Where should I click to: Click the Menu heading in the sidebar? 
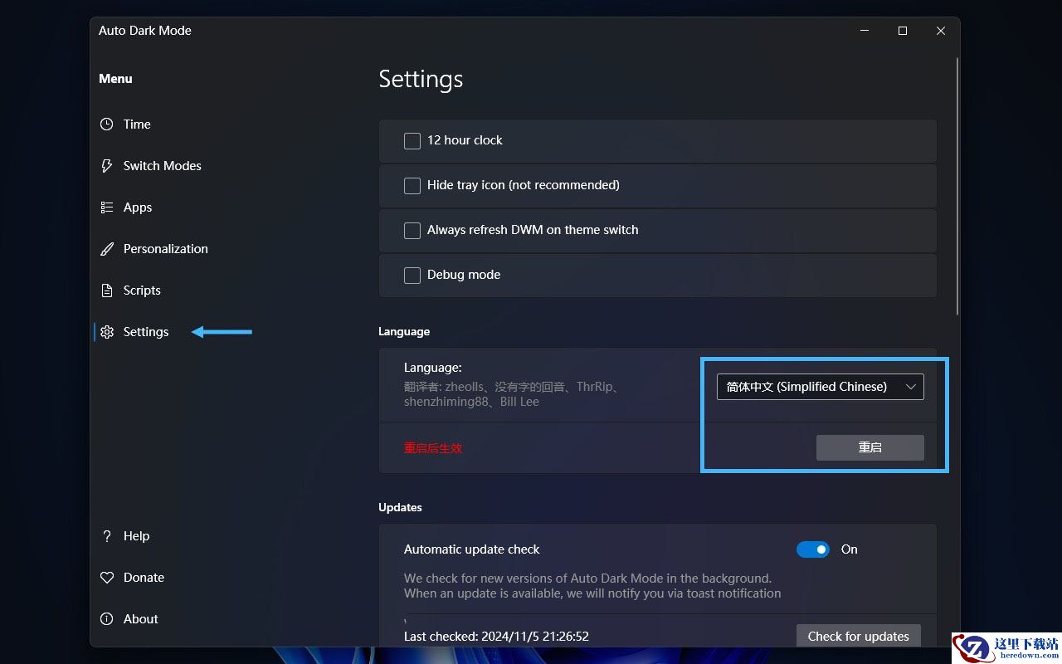(x=115, y=79)
